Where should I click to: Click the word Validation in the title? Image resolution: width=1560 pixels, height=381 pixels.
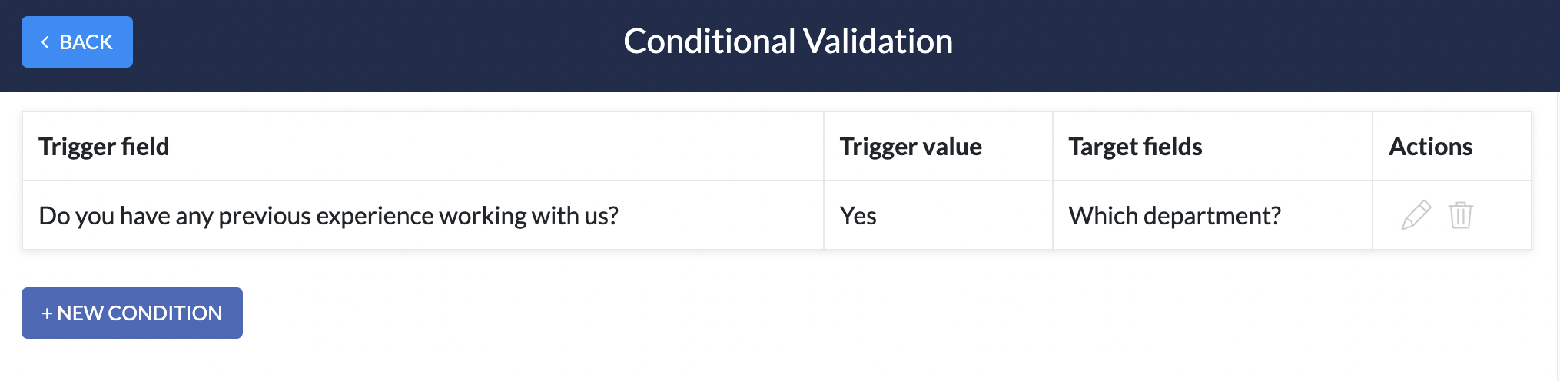click(x=878, y=41)
